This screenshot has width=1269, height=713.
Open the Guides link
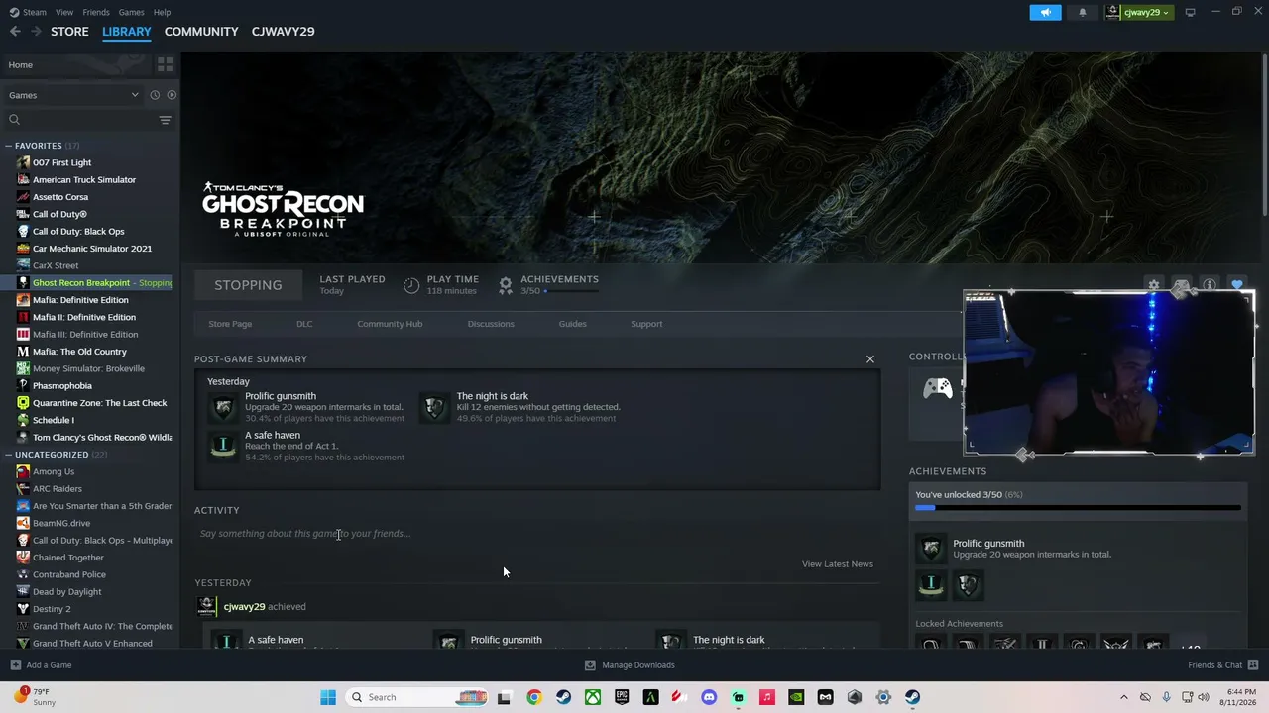click(x=573, y=324)
